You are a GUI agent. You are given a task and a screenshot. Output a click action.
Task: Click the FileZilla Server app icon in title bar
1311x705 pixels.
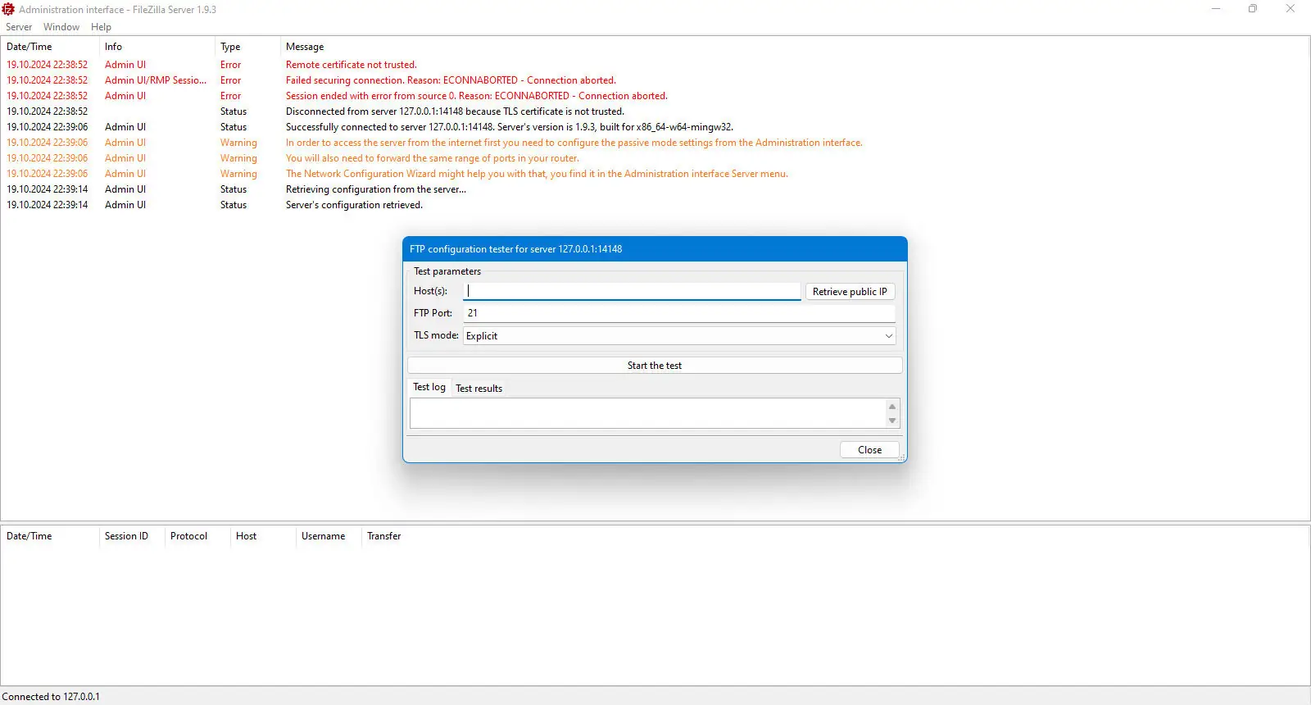point(8,9)
